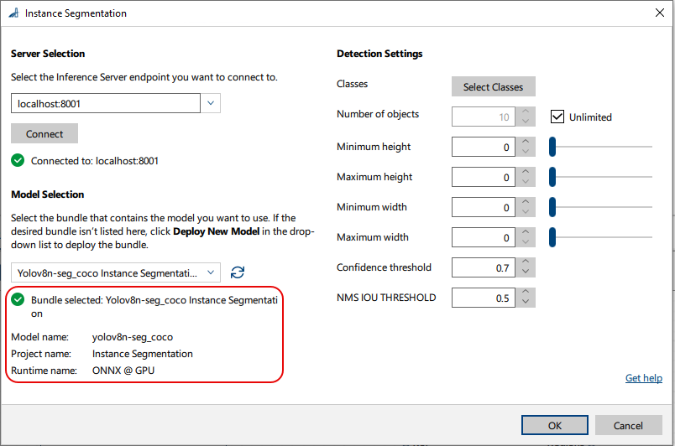The width and height of the screenshot is (675, 446).
Task: Decrease Minimum width with down arrow
Action: pyautogui.click(x=526, y=212)
